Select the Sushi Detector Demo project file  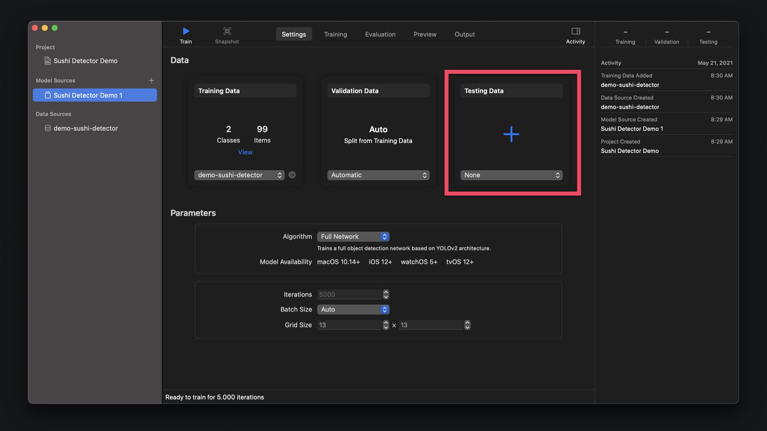click(x=85, y=61)
